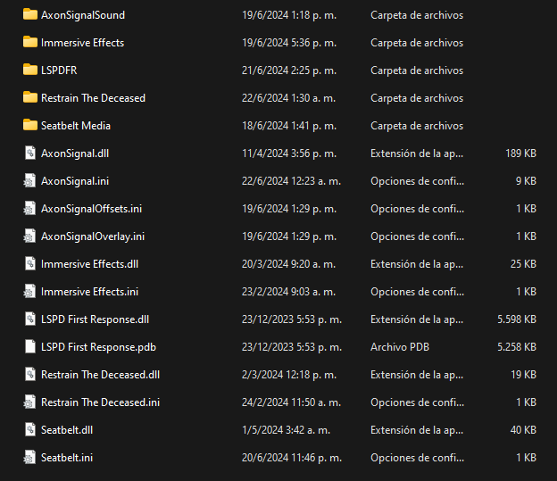Select the AxonSignalOffsets.ini file icon
Screen dimensions: 557x481
click(29, 209)
